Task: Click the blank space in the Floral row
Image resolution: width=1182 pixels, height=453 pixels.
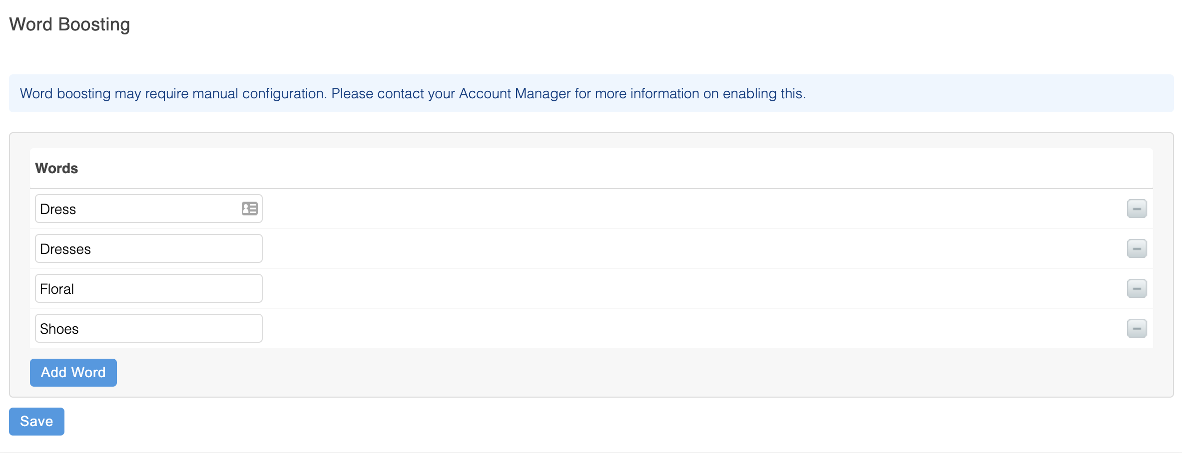Action: pyautogui.click(x=694, y=288)
